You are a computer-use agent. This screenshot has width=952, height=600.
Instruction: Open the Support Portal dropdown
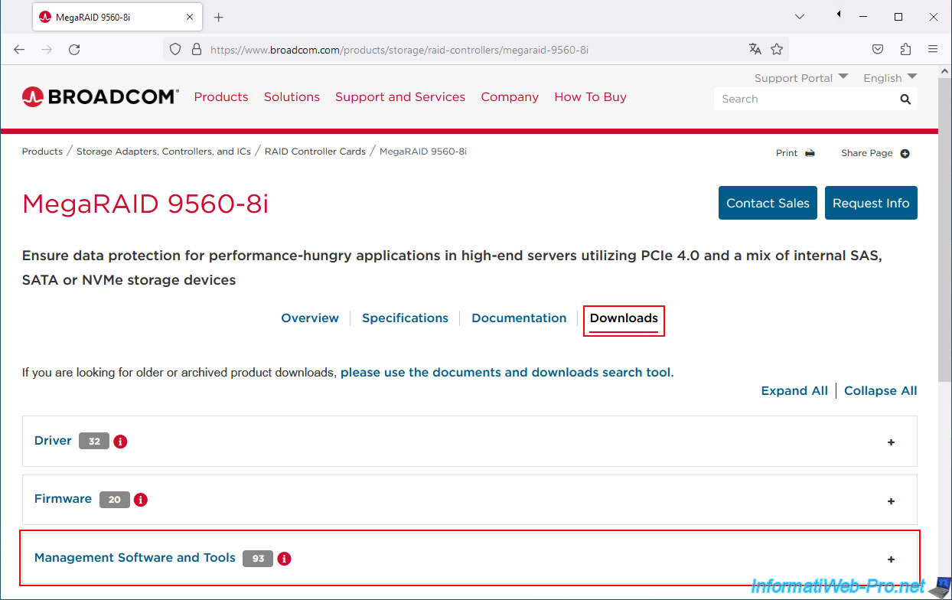pyautogui.click(x=801, y=78)
